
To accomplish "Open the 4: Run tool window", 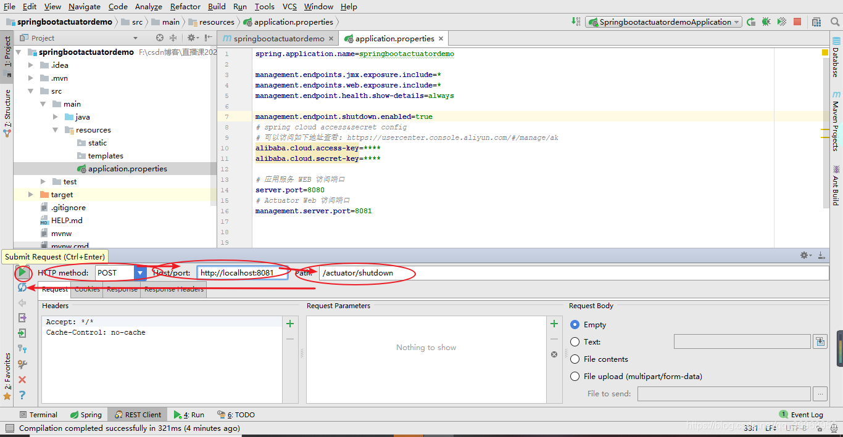I will 189,415.
